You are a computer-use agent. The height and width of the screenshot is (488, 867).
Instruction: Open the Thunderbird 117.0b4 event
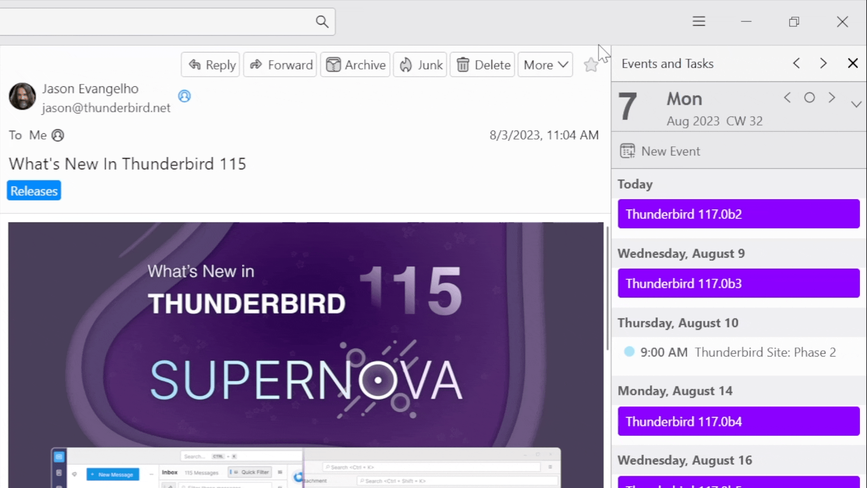pyautogui.click(x=739, y=421)
